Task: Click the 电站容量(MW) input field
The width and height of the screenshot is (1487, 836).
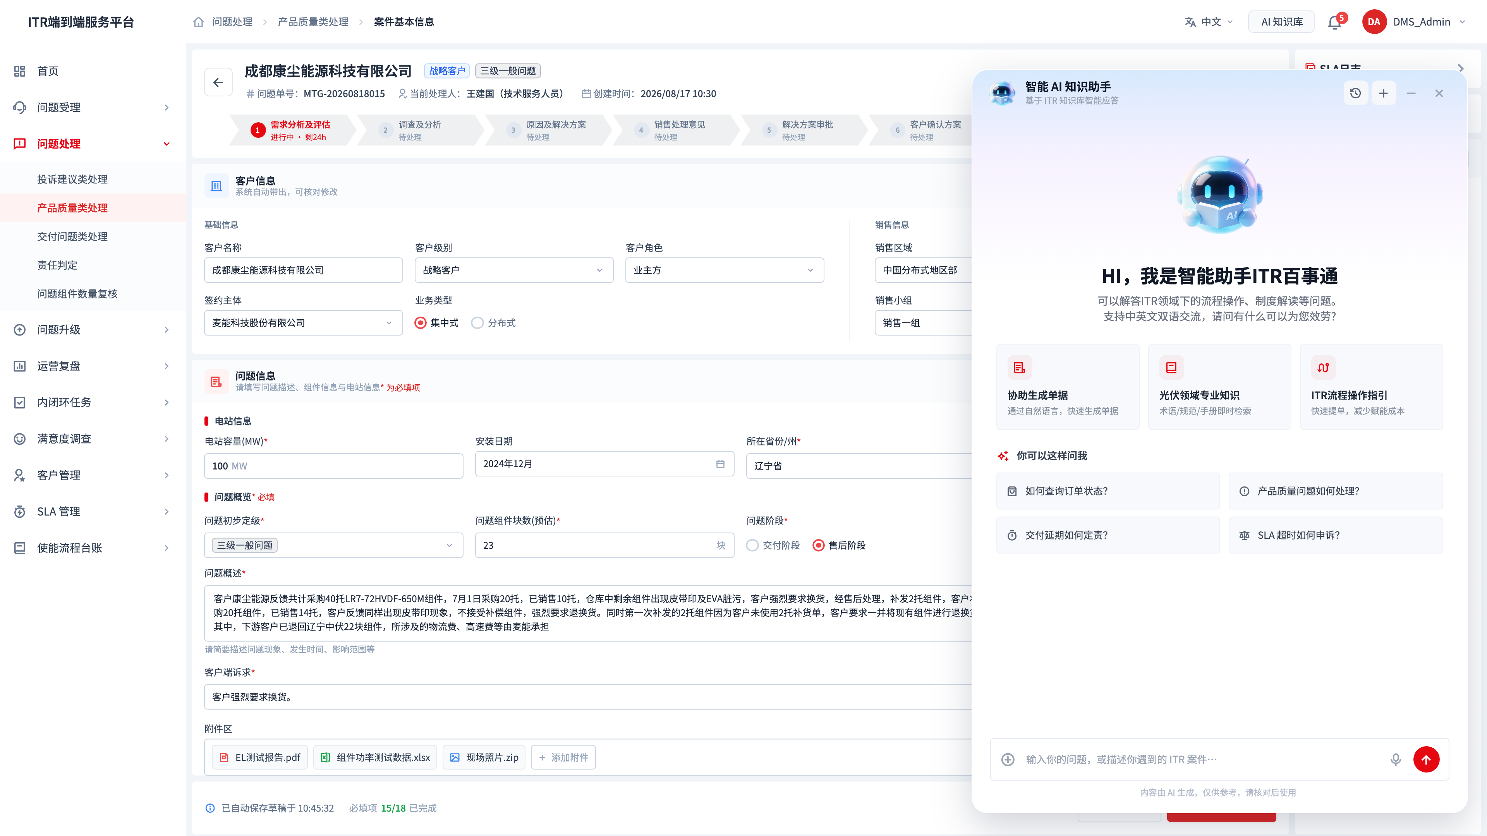Action: point(334,466)
